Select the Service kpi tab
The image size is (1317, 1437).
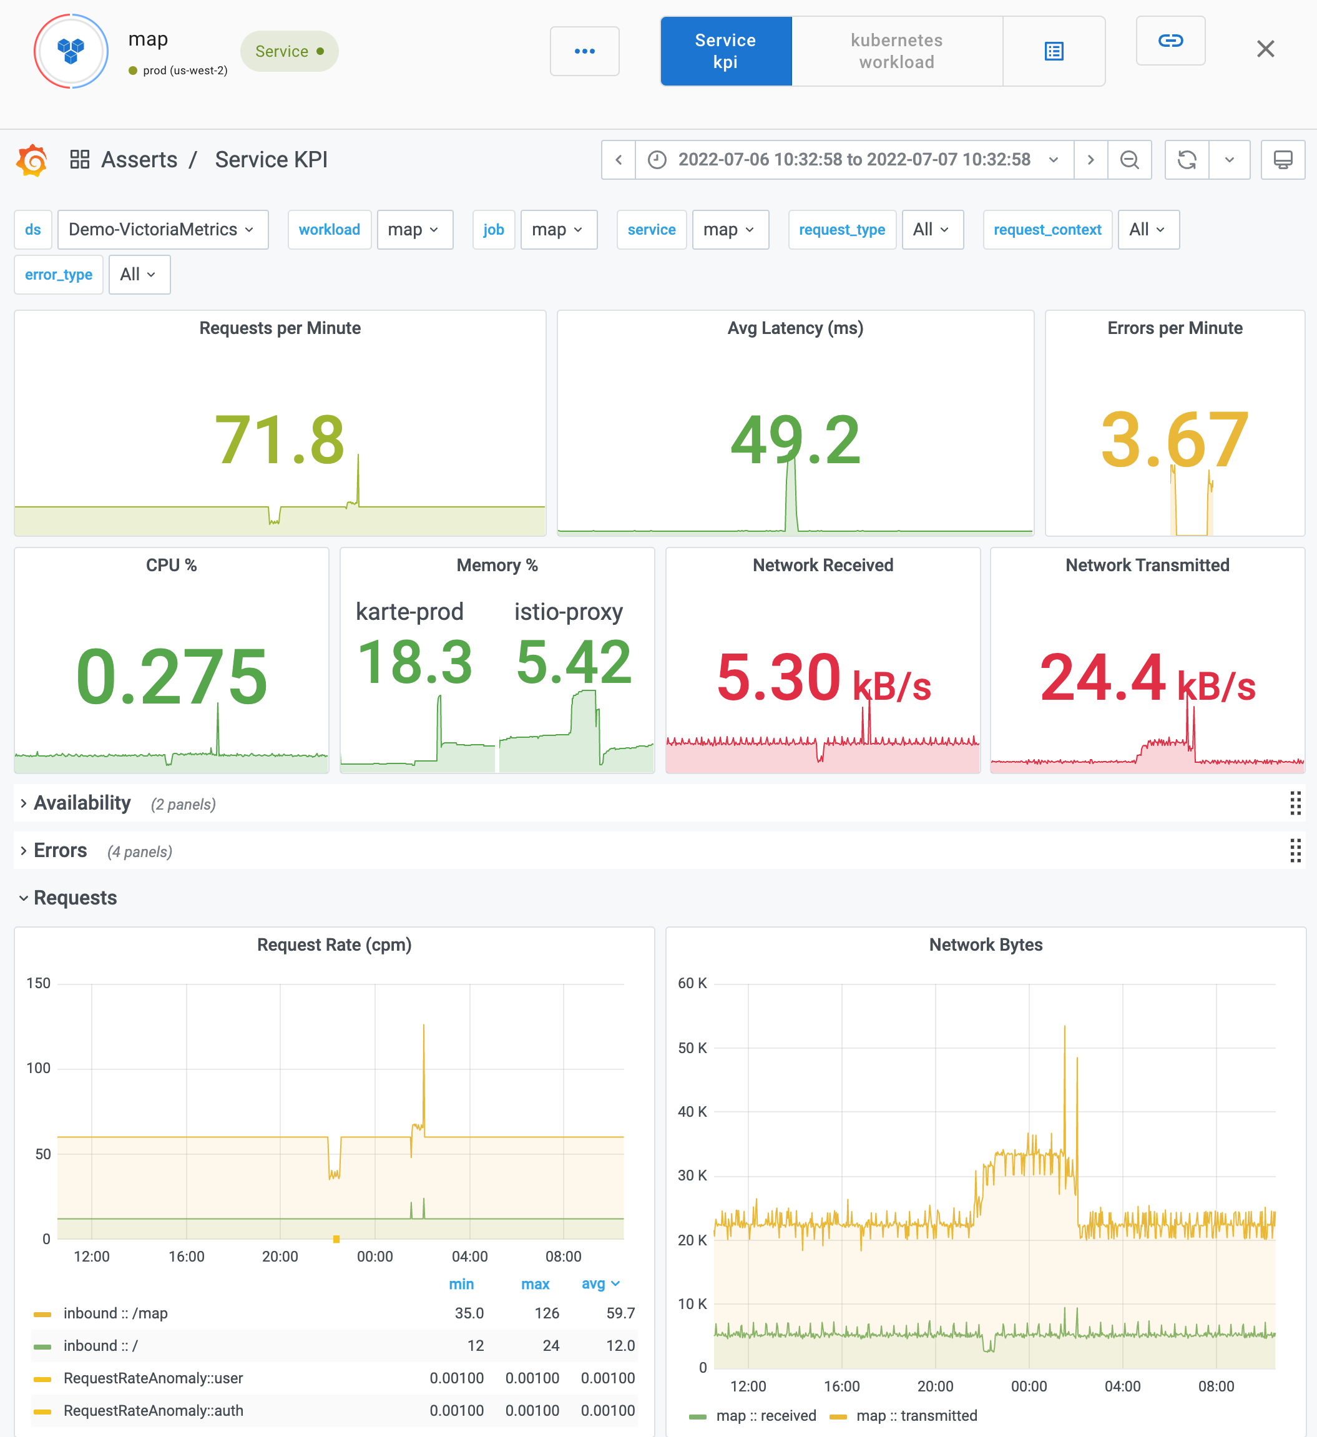(725, 51)
